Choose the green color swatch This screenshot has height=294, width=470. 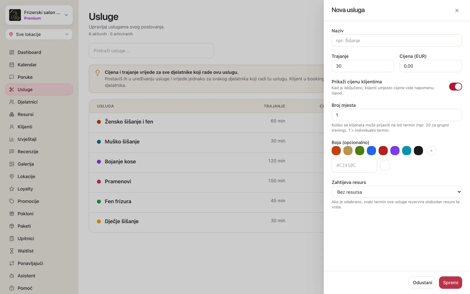pos(360,151)
